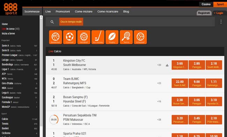
Task: Click the search magnifier icon
Action: click(52, 22)
